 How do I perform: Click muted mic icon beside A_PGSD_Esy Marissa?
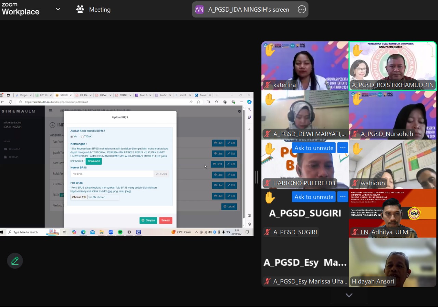coord(268,282)
